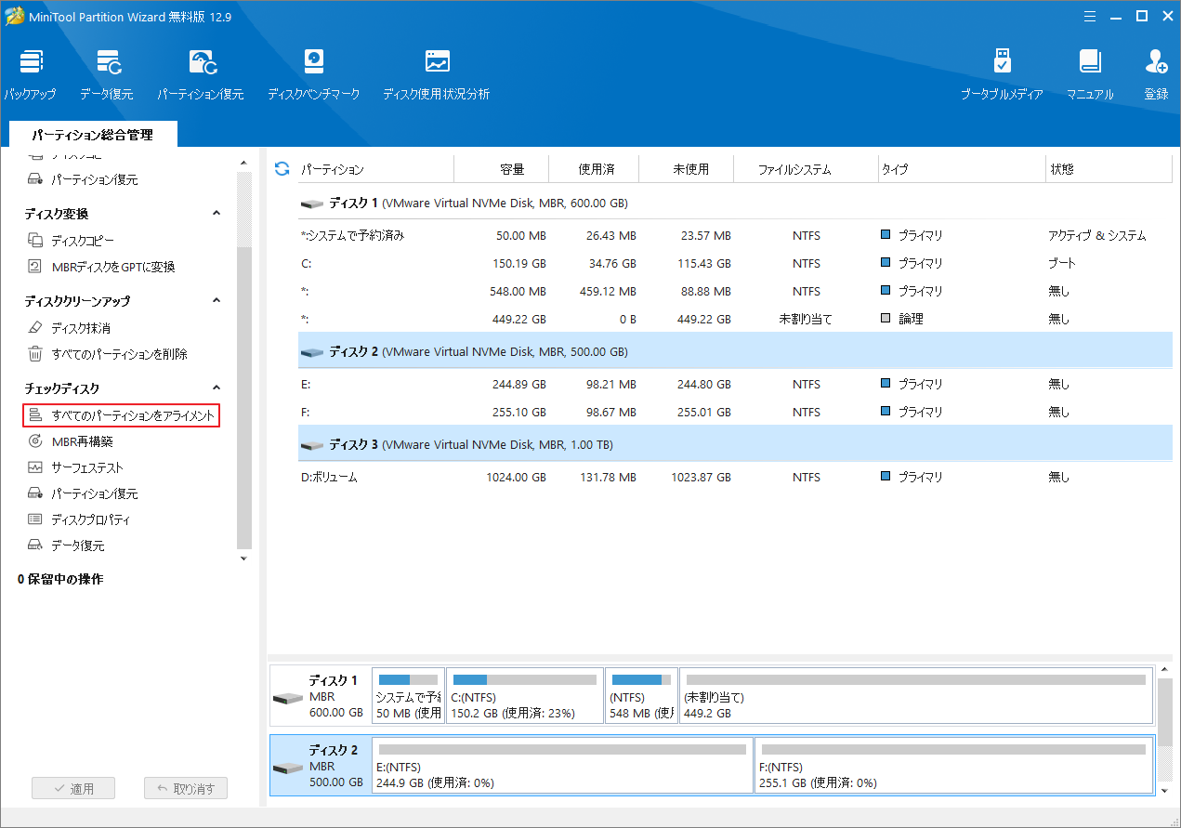1181x828 pixels.
Task: Select the ディスク 1 header row in the table
Action: (734, 203)
